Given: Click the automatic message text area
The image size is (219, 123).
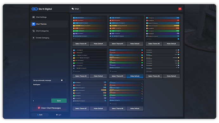Looking at the screenshot, I should (x=49, y=90).
